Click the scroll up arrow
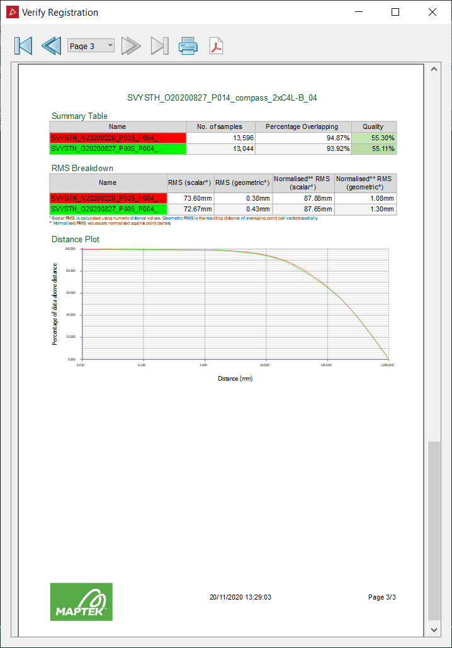Screen dimensions: 452x648 (434, 69)
